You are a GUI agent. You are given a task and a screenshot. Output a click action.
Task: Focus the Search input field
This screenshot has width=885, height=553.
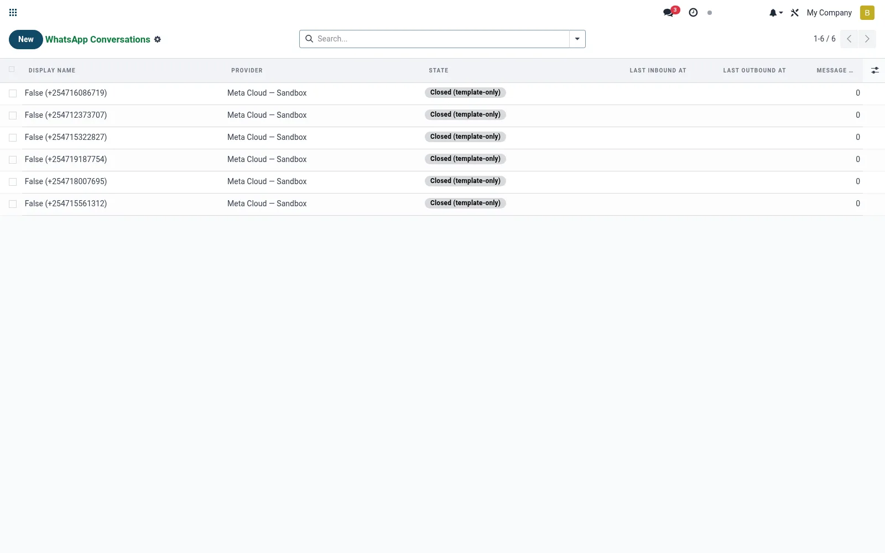[x=441, y=39]
